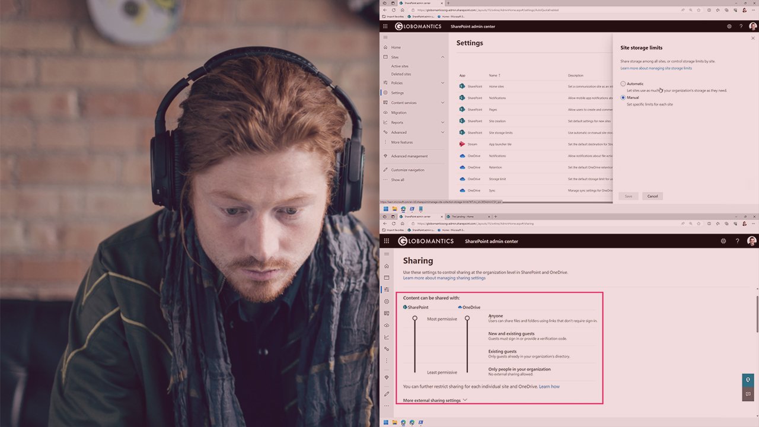The width and height of the screenshot is (759, 427).
Task: Select the Automatic storage radio button
Action: point(623,84)
